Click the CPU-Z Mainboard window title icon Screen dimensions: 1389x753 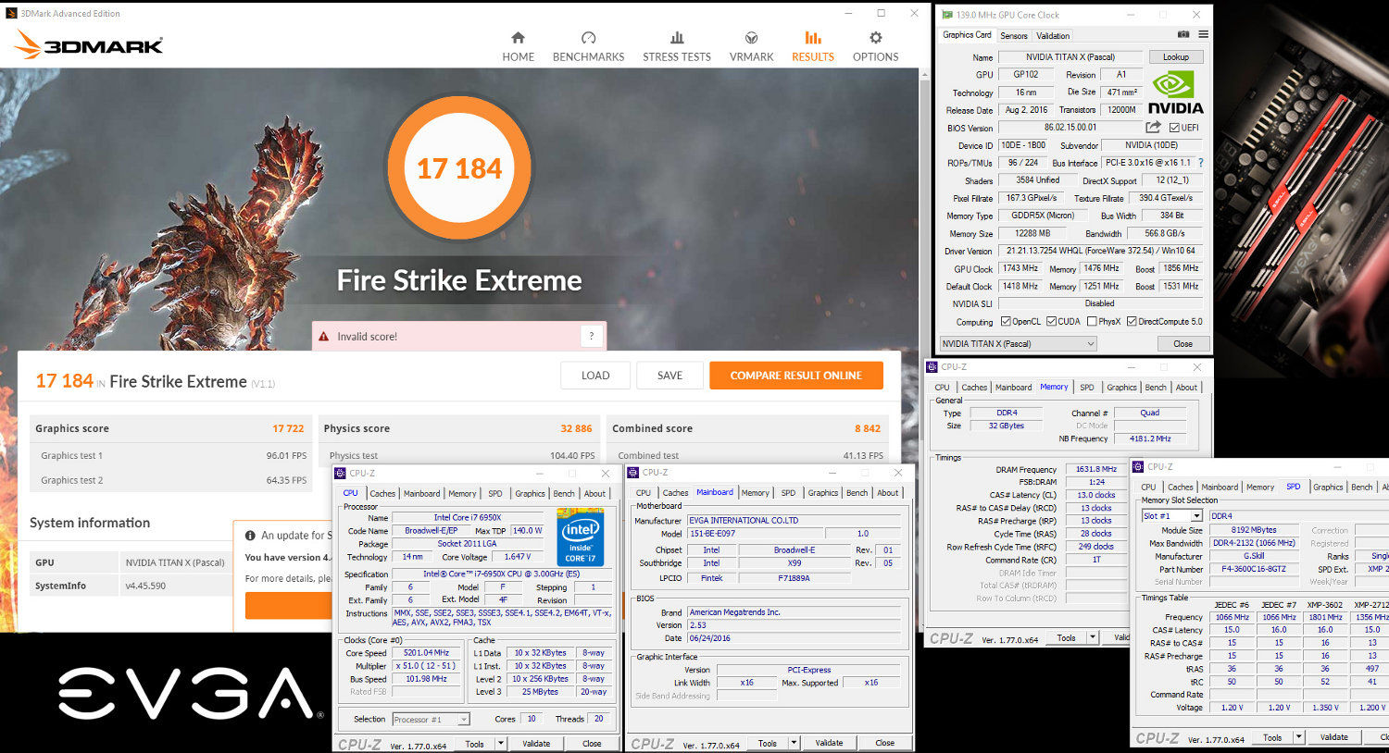pyautogui.click(x=633, y=473)
